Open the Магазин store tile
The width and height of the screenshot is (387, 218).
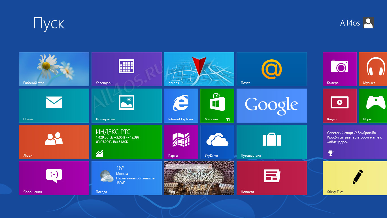pos(217,106)
